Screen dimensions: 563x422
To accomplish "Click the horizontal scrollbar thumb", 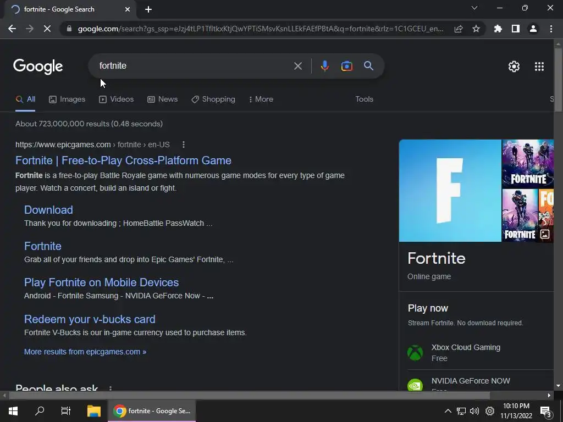I will 249,396.
